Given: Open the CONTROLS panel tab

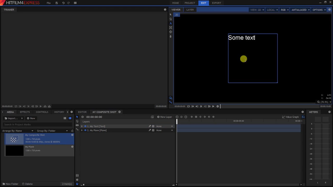Looking at the screenshot, I should click(x=42, y=112).
